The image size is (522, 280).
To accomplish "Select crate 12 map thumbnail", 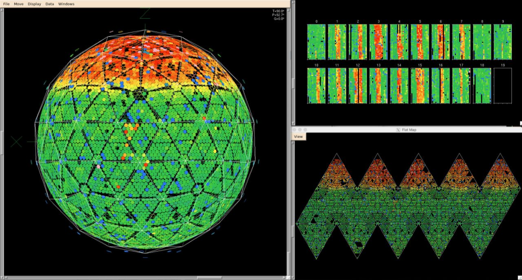I will [357, 86].
